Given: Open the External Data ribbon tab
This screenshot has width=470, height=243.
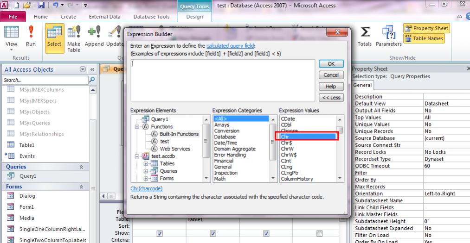Looking at the screenshot, I should click(x=104, y=17).
